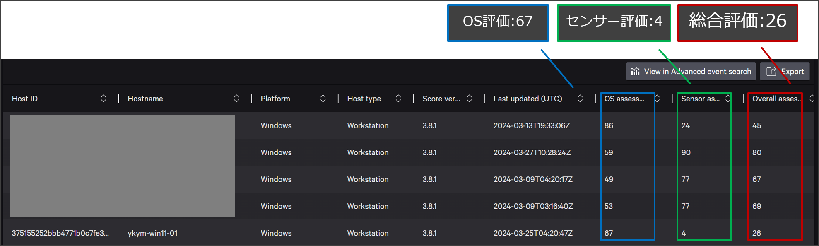The image size is (819, 246).
Task: Click sensor assessment value 24
Action: (686, 125)
